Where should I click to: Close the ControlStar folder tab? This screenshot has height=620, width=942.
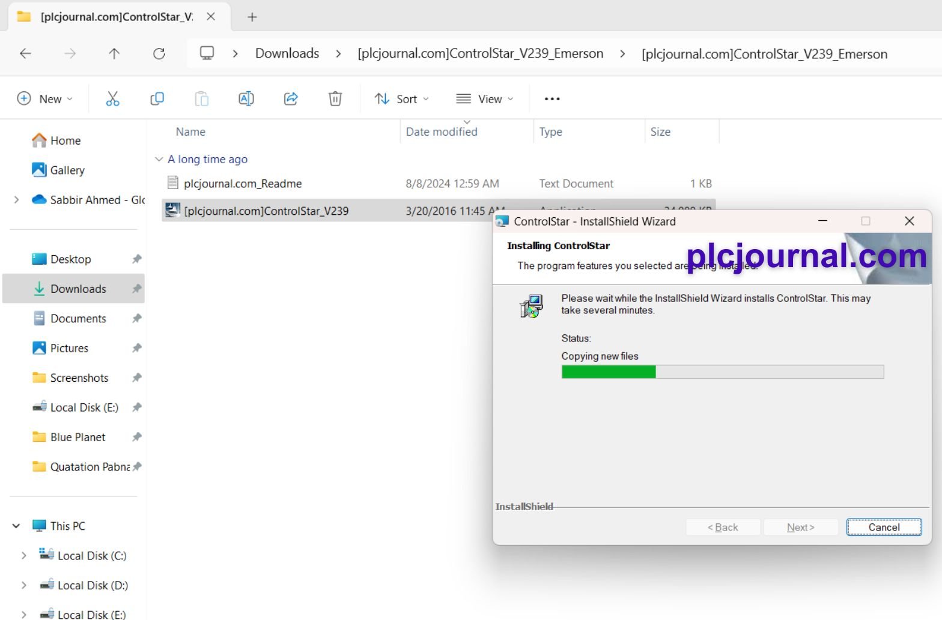(211, 17)
